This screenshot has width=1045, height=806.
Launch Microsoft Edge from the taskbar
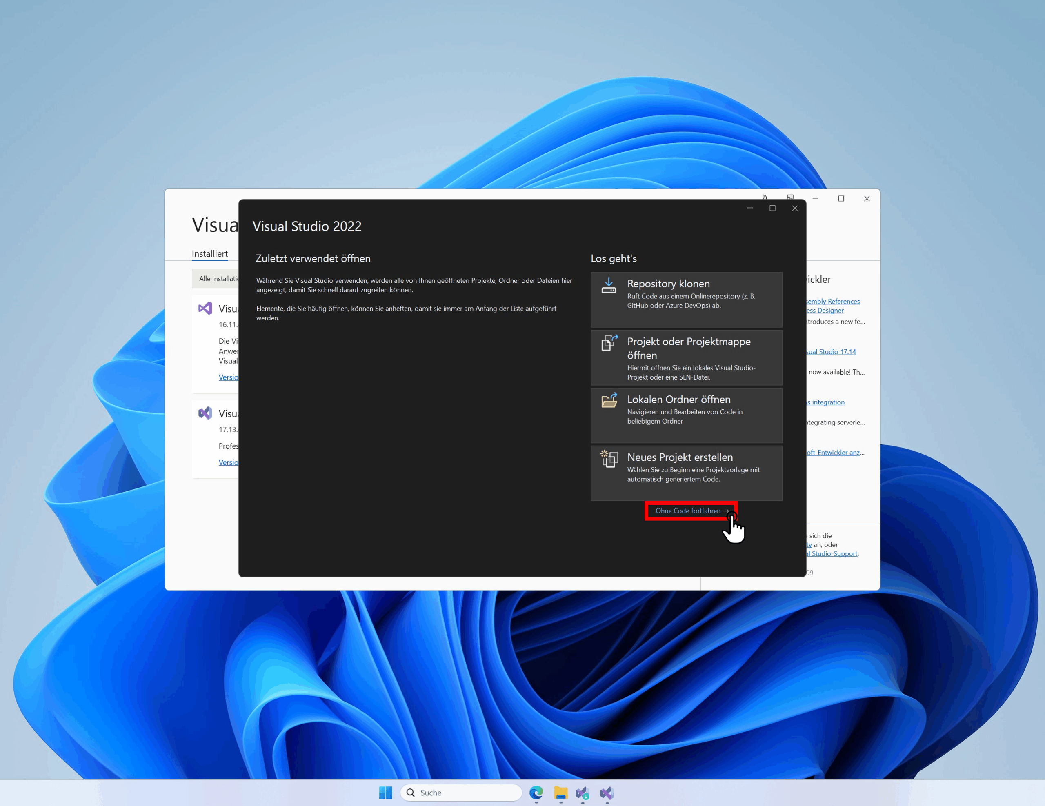[x=536, y=793]
